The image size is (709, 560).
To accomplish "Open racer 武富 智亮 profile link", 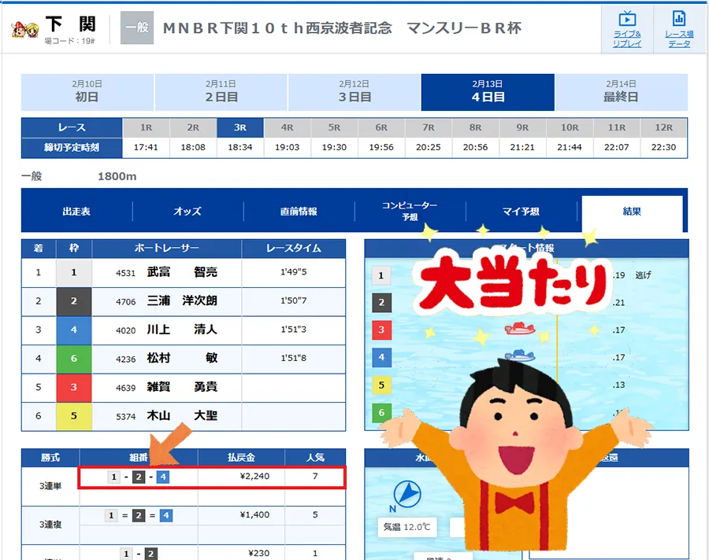I will [182, 273].
